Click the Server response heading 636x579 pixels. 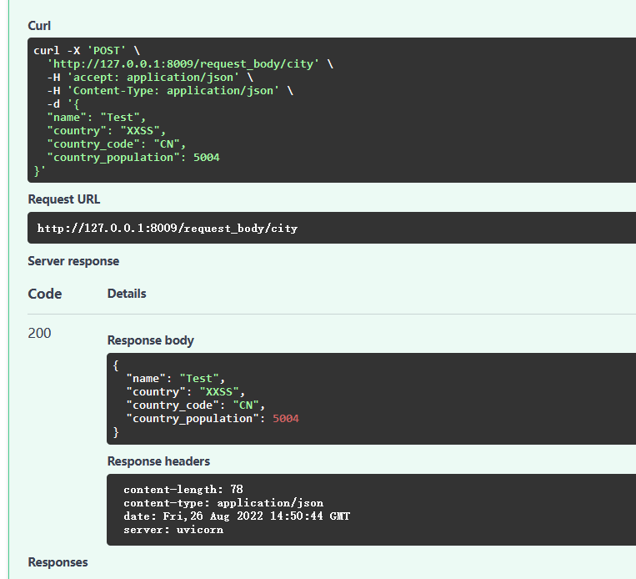click(x=73, y=261)
